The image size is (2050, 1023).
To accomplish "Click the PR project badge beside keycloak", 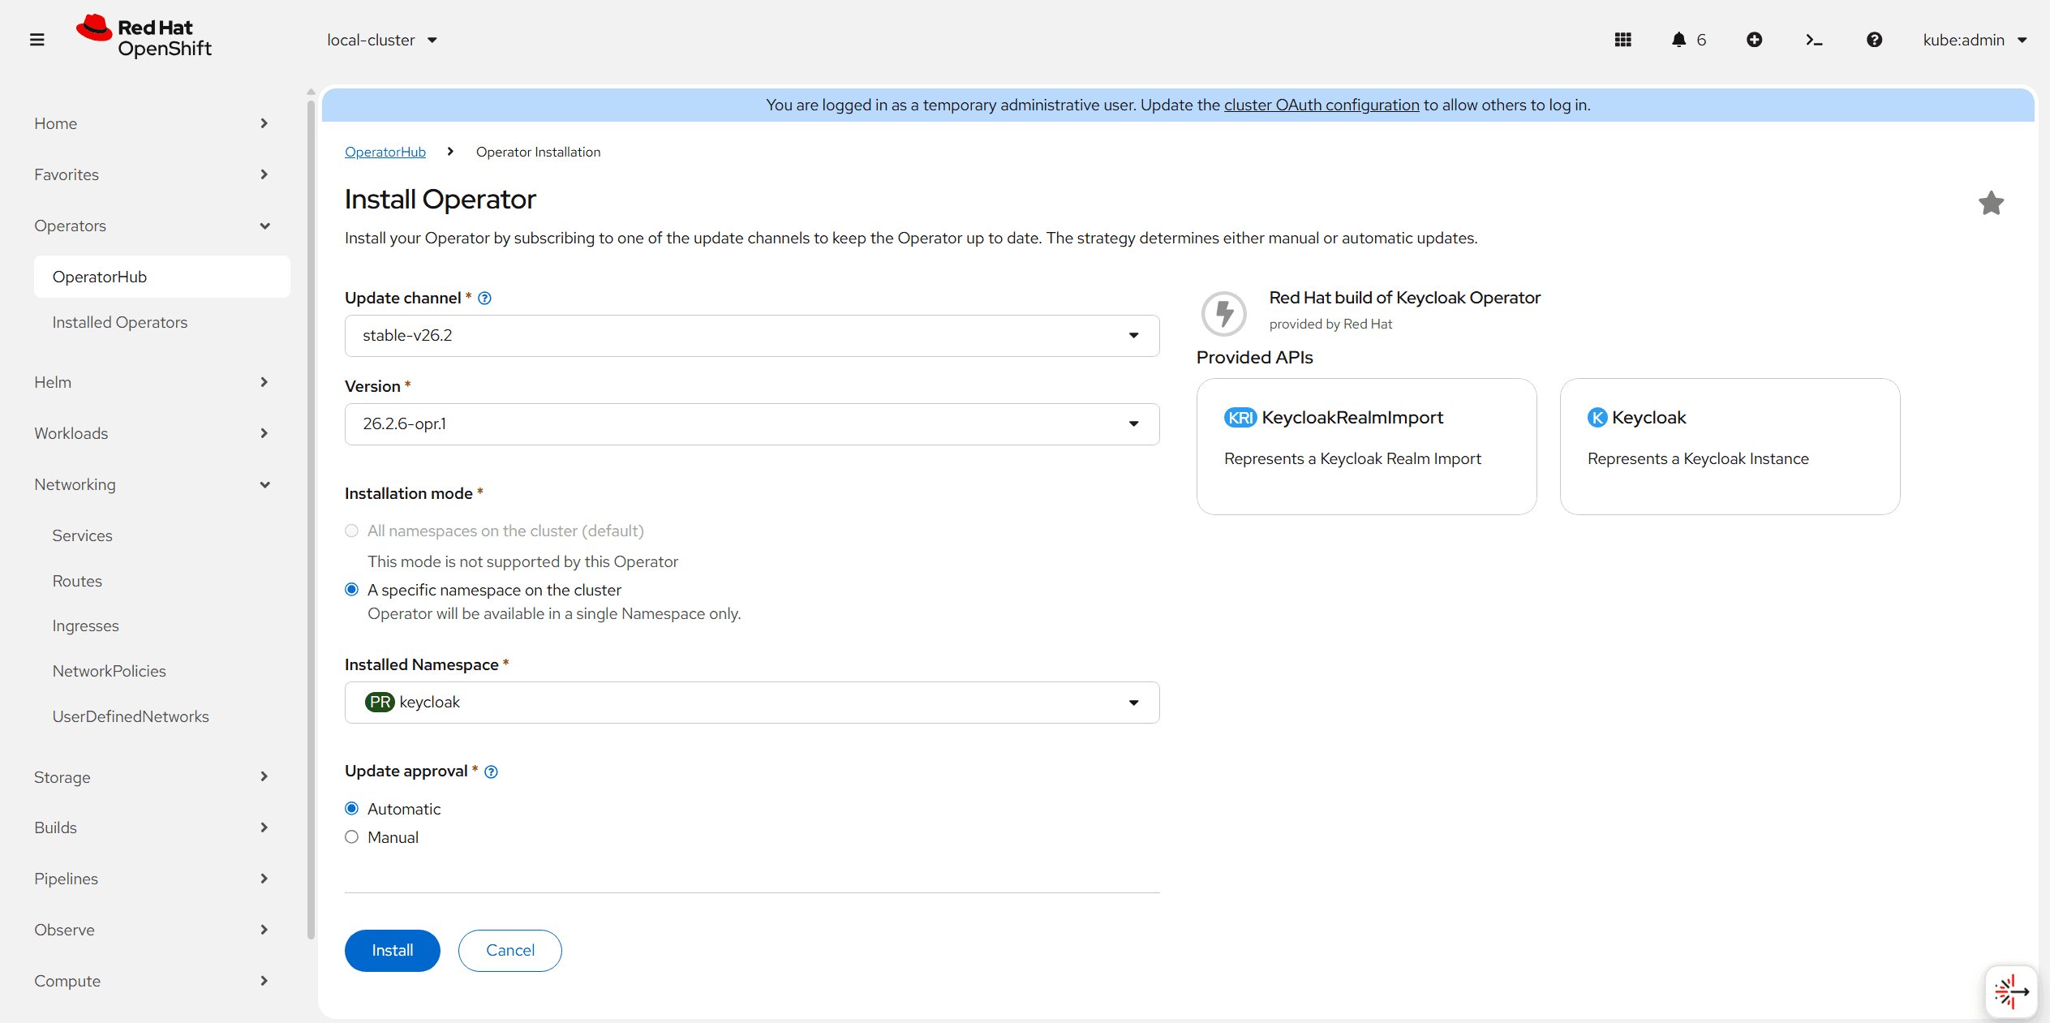I will point(380,703).
